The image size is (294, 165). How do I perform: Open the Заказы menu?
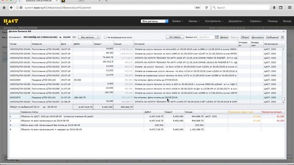[x=194, y=21]
